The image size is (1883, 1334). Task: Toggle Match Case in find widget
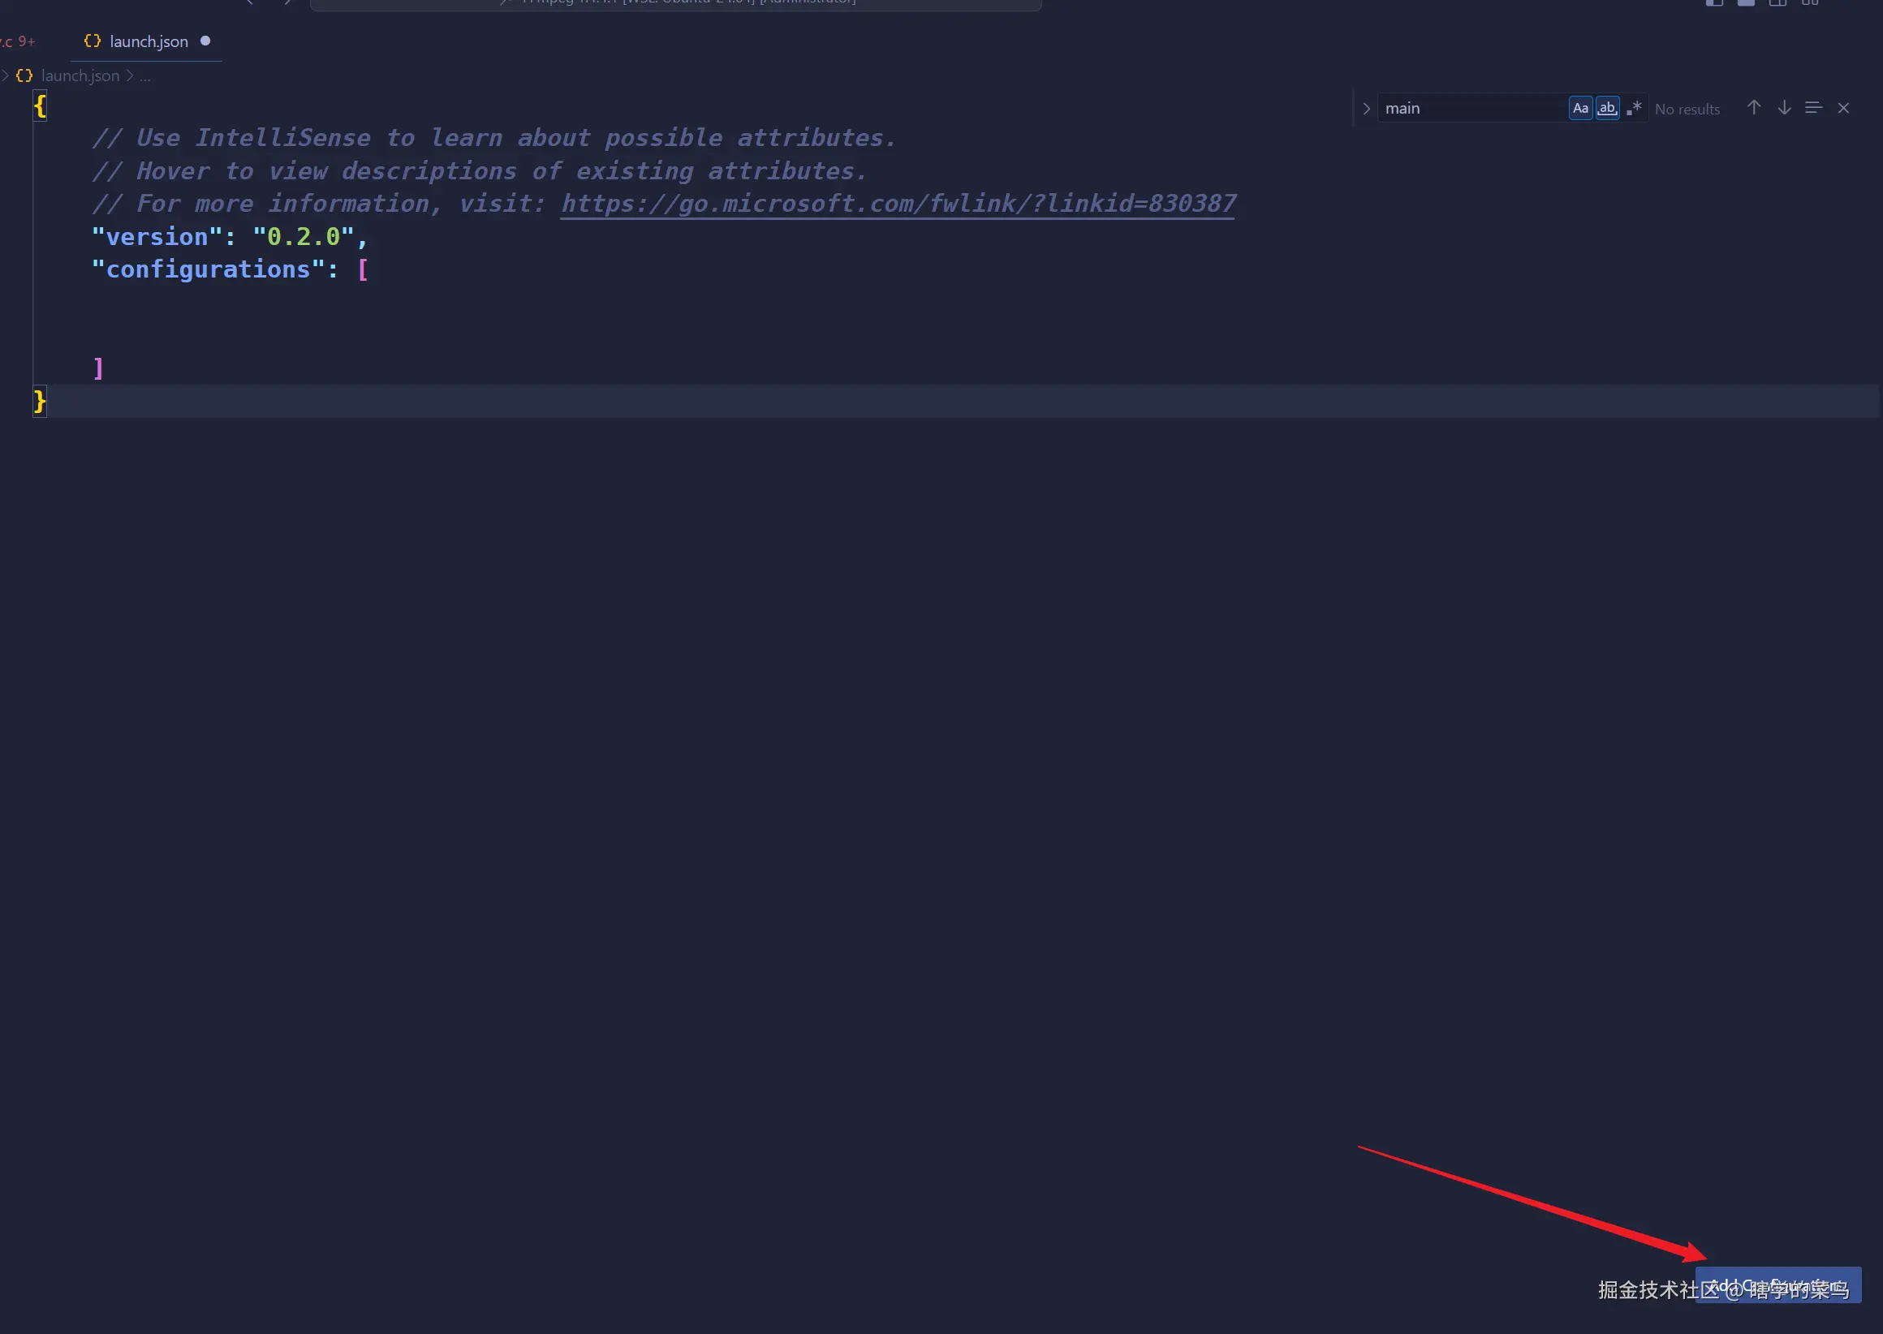pos(1579,109)
